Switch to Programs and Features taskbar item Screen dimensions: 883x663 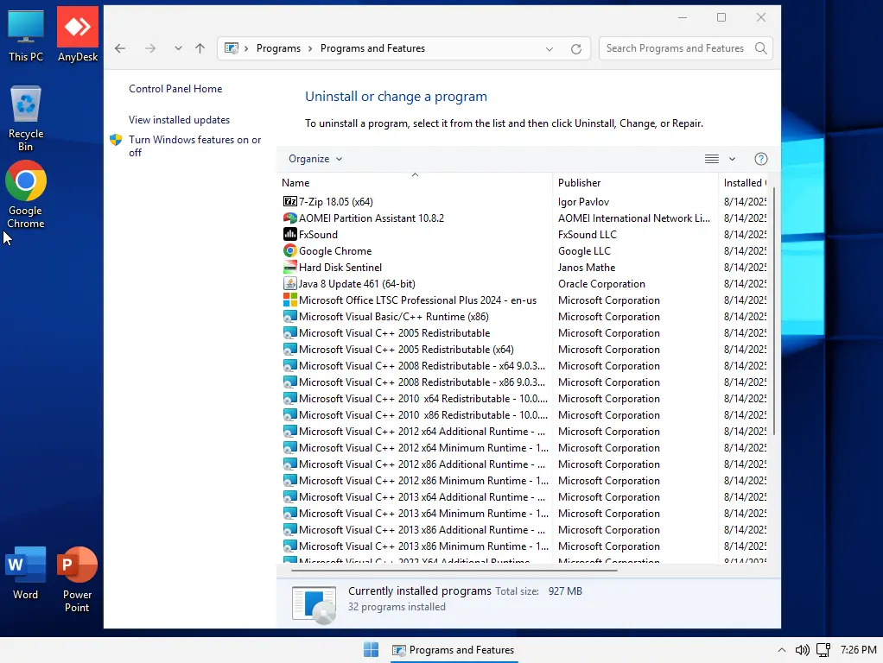point(454,650)
